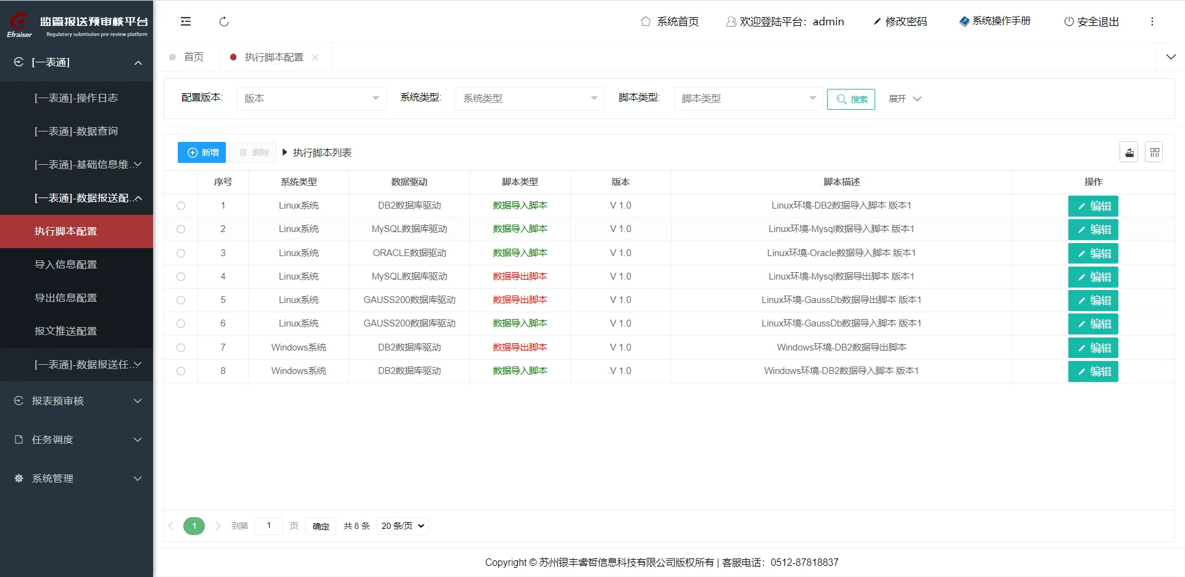Click the 系统首页 home icon
This screenshot has width=1185, height=577.
tap(646, 22)
